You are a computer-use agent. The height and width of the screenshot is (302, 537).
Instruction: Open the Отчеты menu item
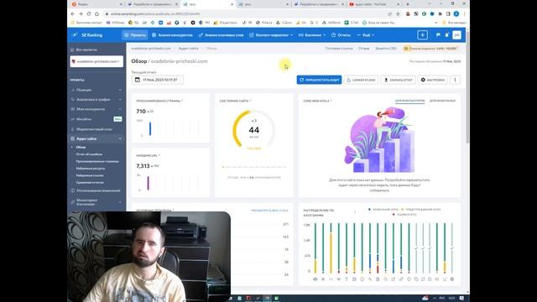pos(341,35)
